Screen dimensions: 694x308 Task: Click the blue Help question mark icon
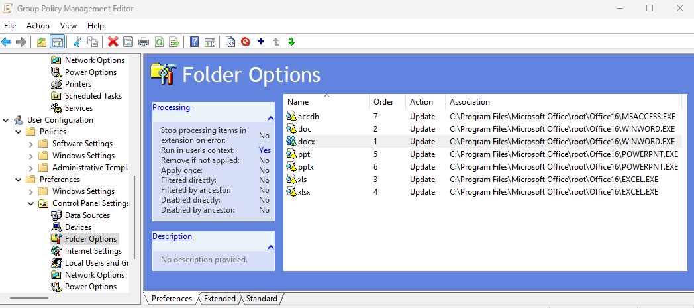194,42
